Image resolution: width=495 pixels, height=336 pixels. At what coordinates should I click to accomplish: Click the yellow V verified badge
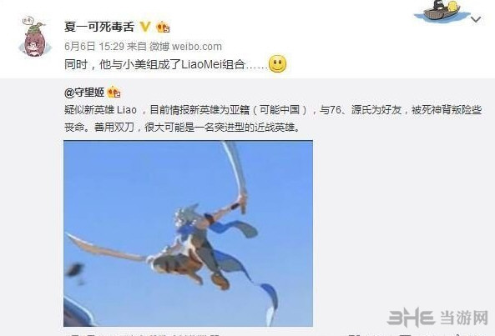(x=145, y=27)
